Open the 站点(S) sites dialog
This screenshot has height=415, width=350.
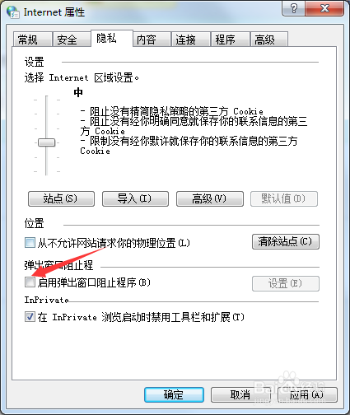click(x=61, y=198)
